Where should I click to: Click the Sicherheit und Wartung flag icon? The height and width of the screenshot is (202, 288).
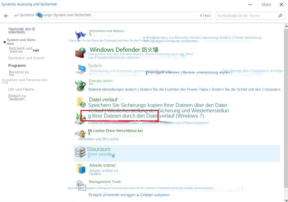click(80, 35)
